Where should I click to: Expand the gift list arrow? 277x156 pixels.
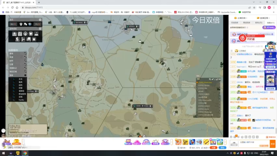click(x=225, y=142)
